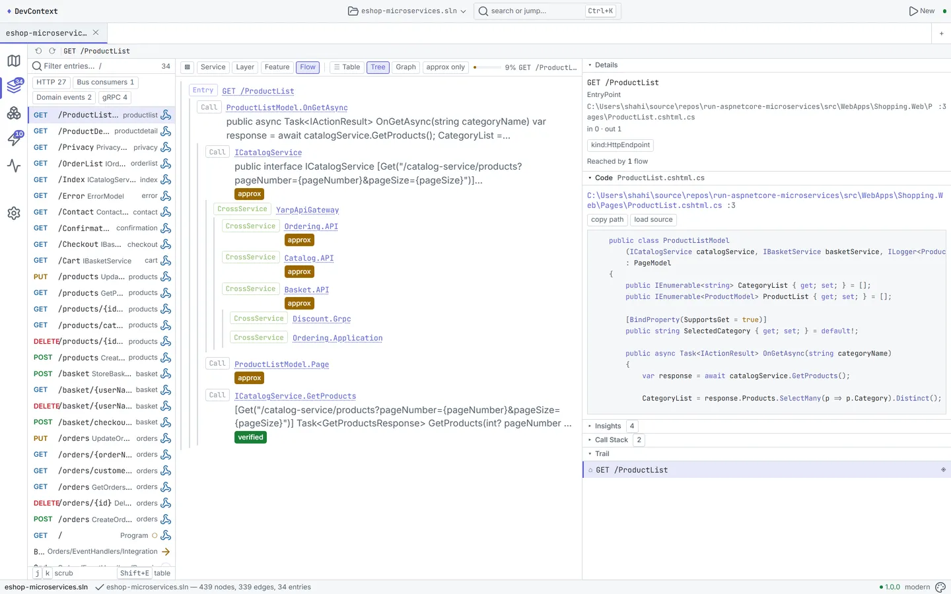
Task: Switch grouping to Feature
Action: pyautogui.click(x=277, y=67)
